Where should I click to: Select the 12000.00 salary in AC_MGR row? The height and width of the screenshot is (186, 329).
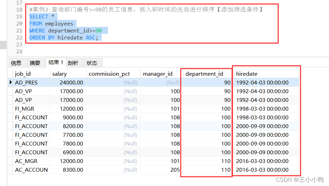point(68,161)
